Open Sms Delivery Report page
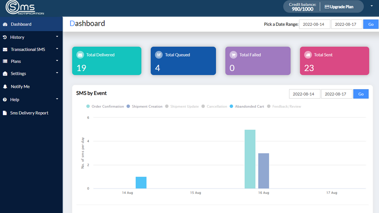This screenshot has height=213, width=379. point(31,113)
